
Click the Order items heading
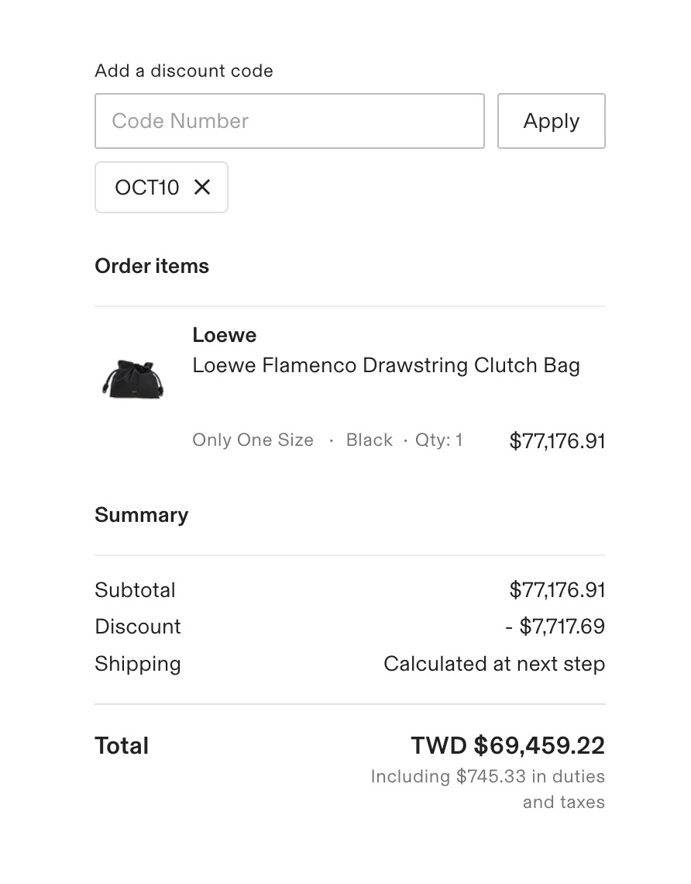(152, 266)
